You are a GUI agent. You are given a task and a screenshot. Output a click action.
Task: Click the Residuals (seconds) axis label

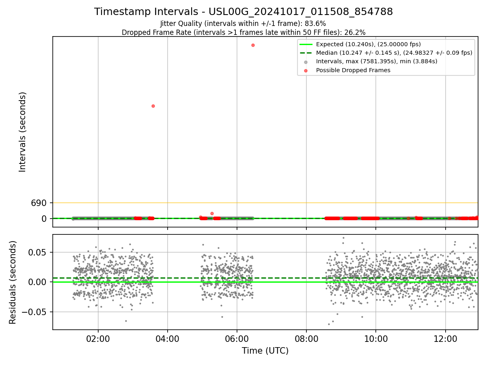point(13,282)
